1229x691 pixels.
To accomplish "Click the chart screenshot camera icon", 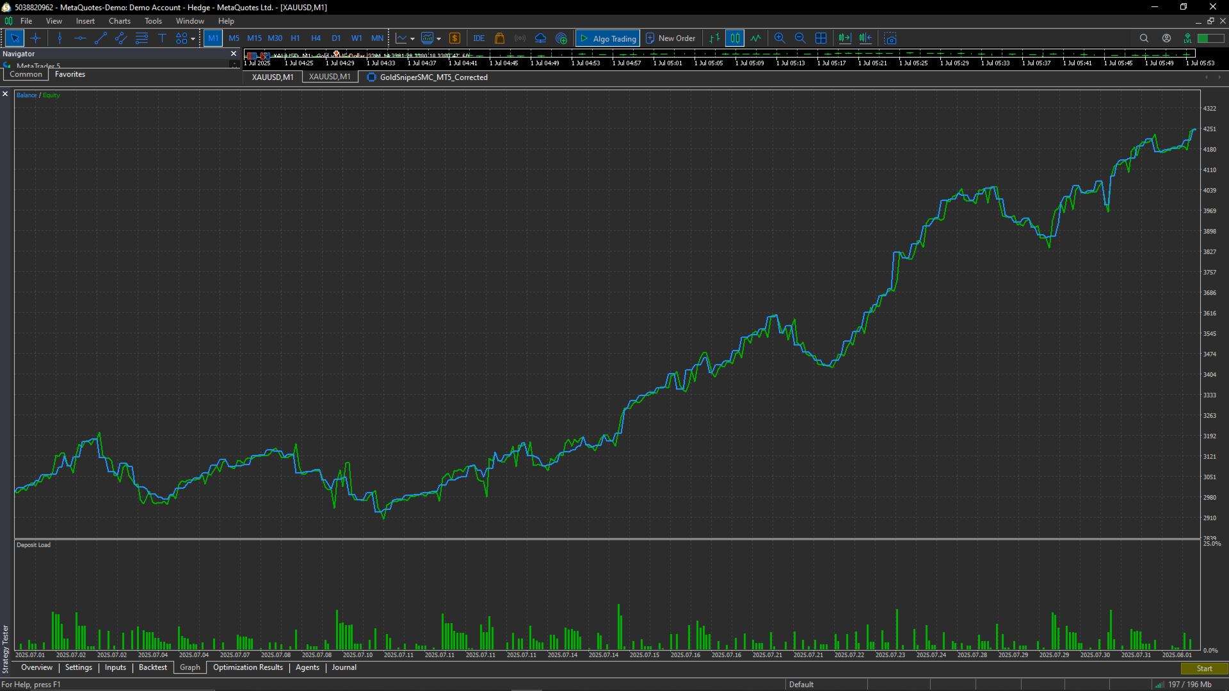I will 890,38.
